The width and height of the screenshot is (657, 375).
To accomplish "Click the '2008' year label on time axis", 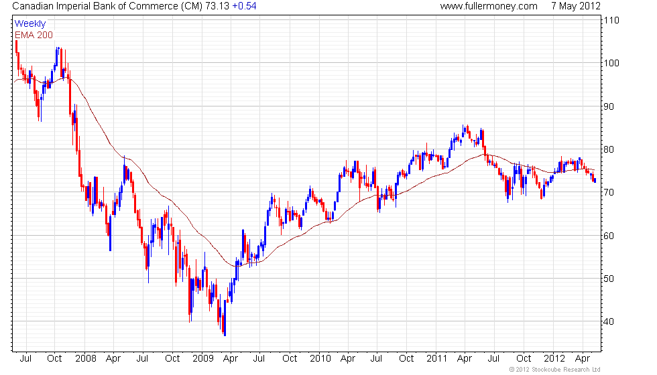I will [x=86, y=359].
